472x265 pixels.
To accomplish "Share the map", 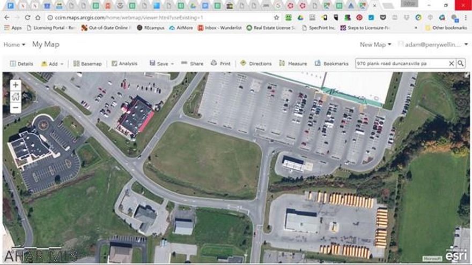I will click(x=193, y=64).
